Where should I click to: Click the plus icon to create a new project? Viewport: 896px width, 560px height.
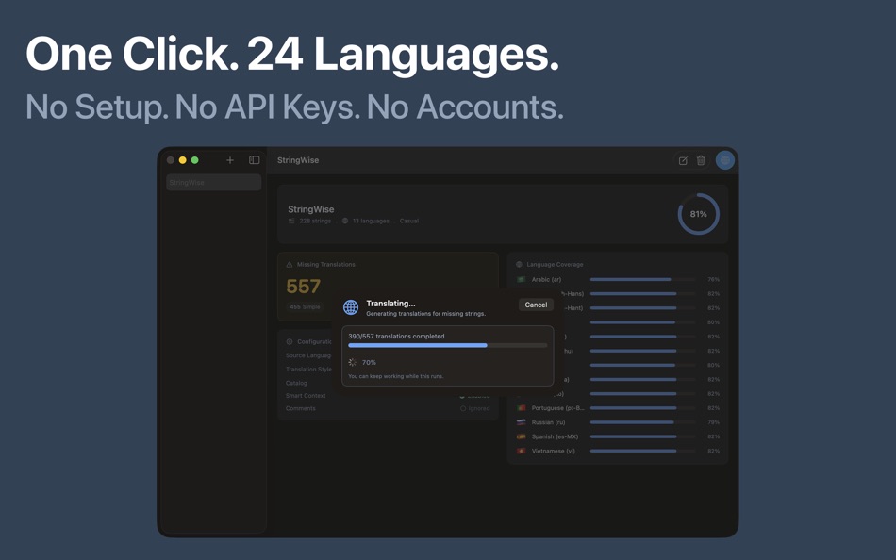pyautogui.click(x=229, y=160)
